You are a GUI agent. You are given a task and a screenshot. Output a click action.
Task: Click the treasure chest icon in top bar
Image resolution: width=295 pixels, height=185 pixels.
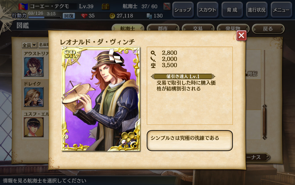coord(105,6)
